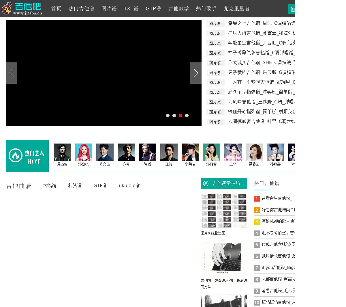
Task: Click 图片谱 tag beside 大风吹
Action: [x=215, y=102]
